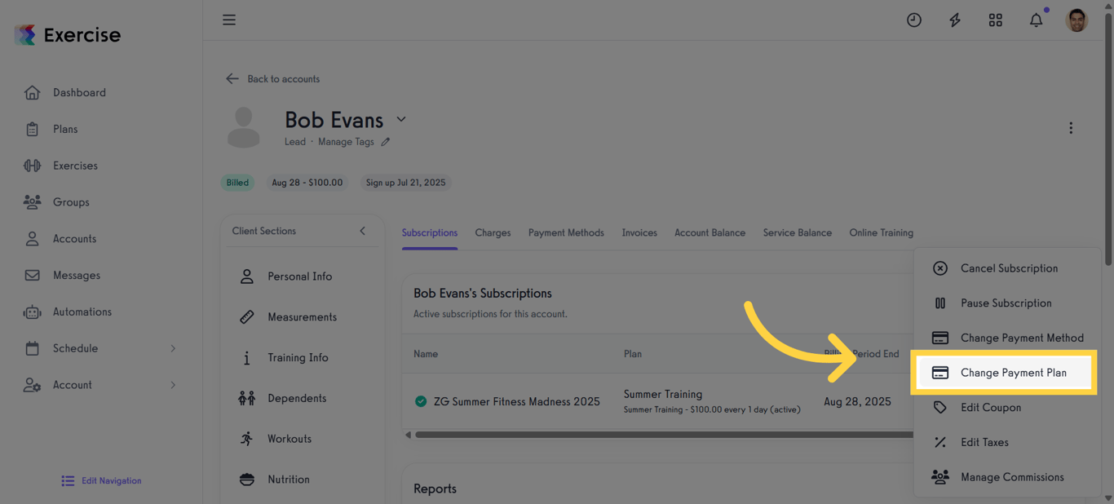The width and height of the screenshot is (1114, 504).
Task: Open the user profile avatar
Action: tap(1076, 20)
